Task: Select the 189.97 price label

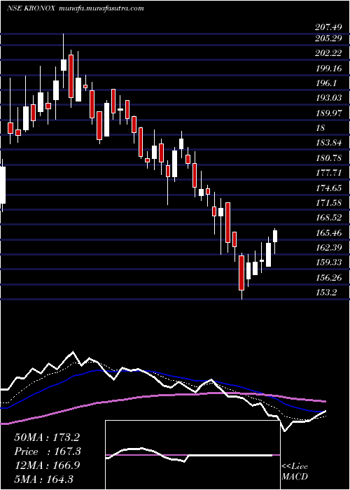Action: tap(328, 113)
